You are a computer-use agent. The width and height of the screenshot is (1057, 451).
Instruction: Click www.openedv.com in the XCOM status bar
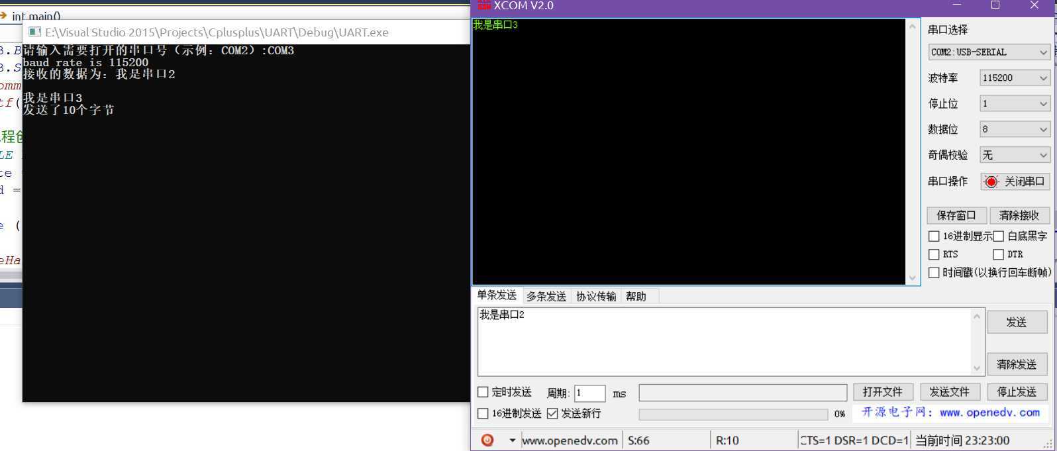(x=570, y=440)
